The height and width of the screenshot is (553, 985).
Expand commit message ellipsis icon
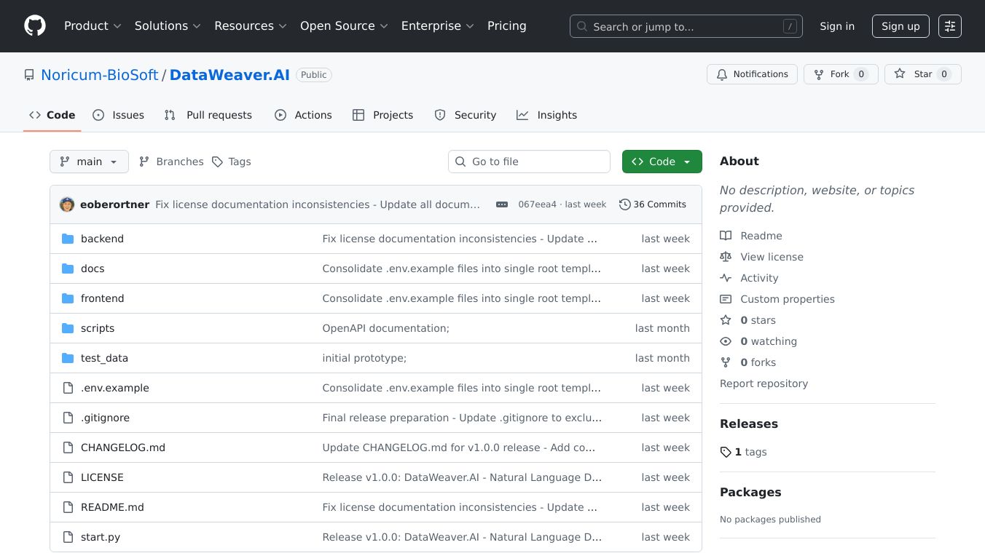[x=502, y=204]
